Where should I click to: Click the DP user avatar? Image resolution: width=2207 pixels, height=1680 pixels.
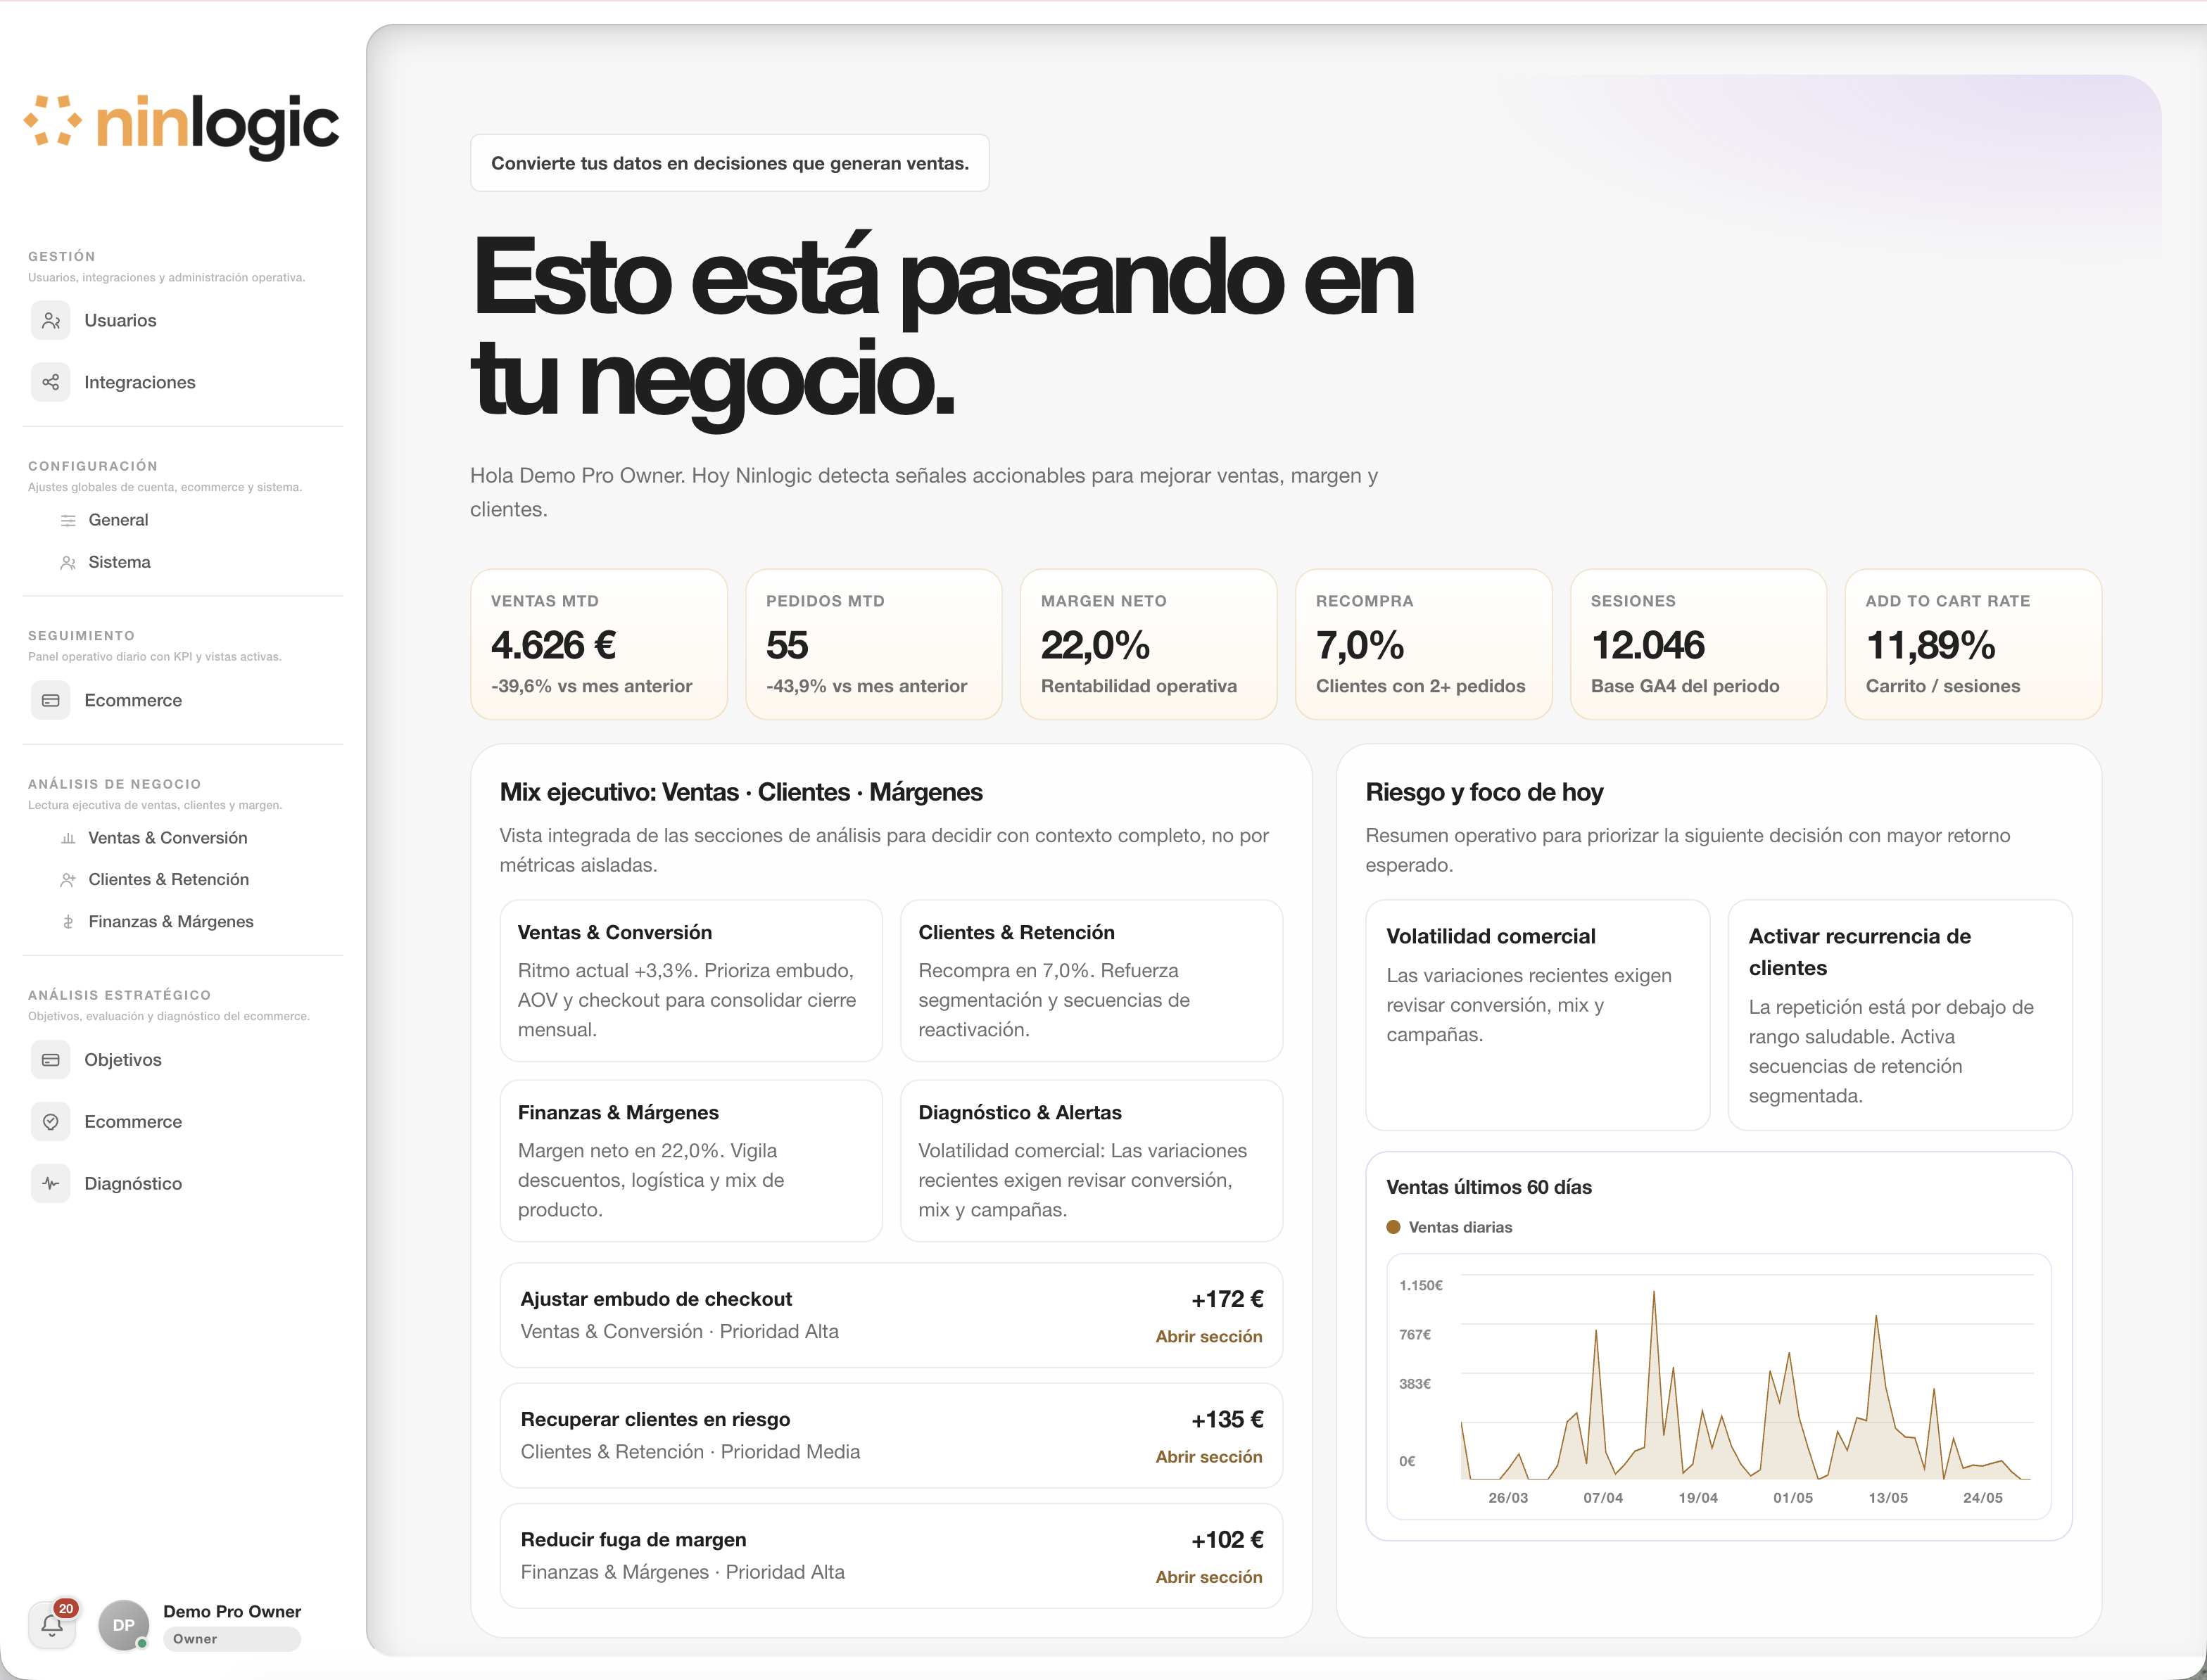(124, 1625)
